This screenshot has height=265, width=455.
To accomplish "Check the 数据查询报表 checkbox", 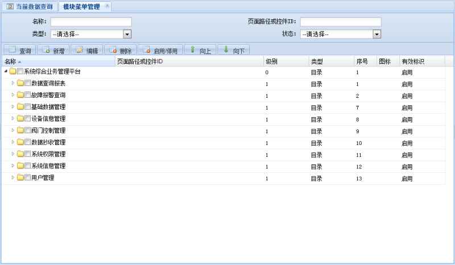I will 27,83.
